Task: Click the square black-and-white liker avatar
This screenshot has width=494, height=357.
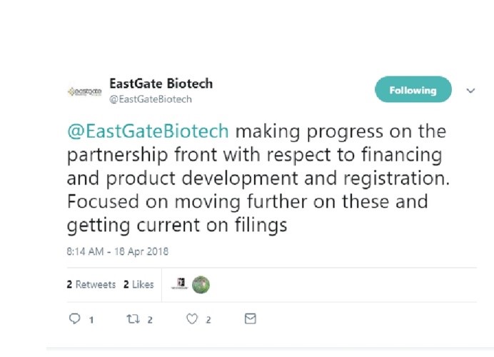Action: tap(182, 285)
